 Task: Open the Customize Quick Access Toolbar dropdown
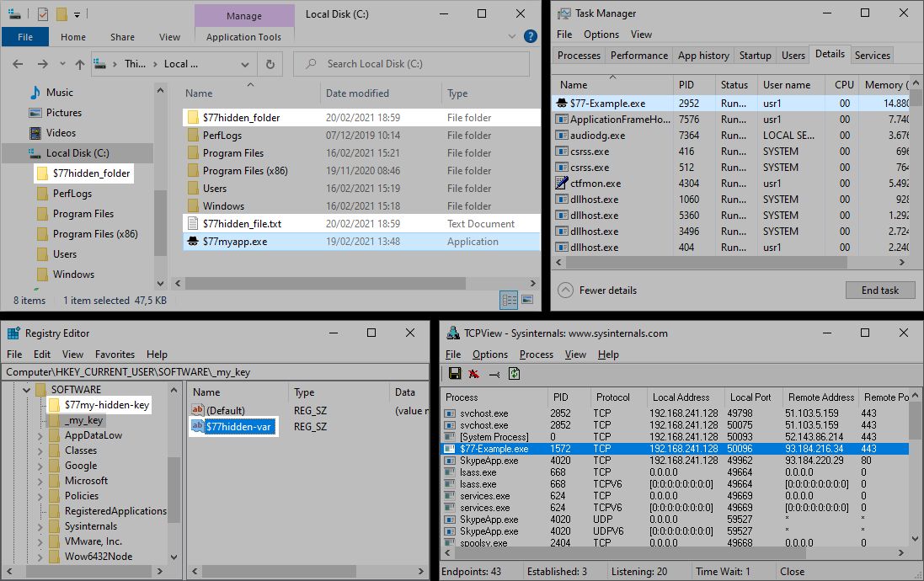click(77, 14)
